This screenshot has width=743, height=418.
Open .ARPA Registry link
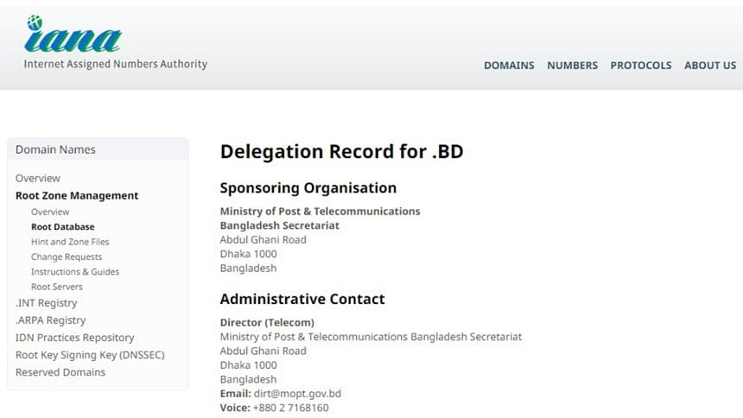(50, 320)
